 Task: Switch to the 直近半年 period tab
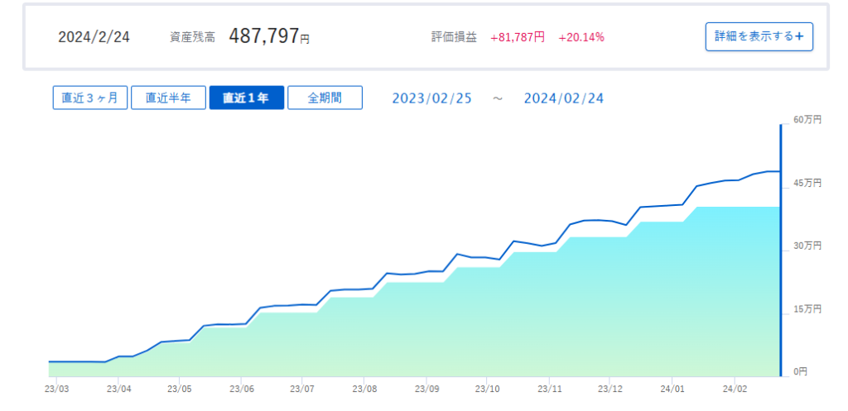click(x=168, y=98)
